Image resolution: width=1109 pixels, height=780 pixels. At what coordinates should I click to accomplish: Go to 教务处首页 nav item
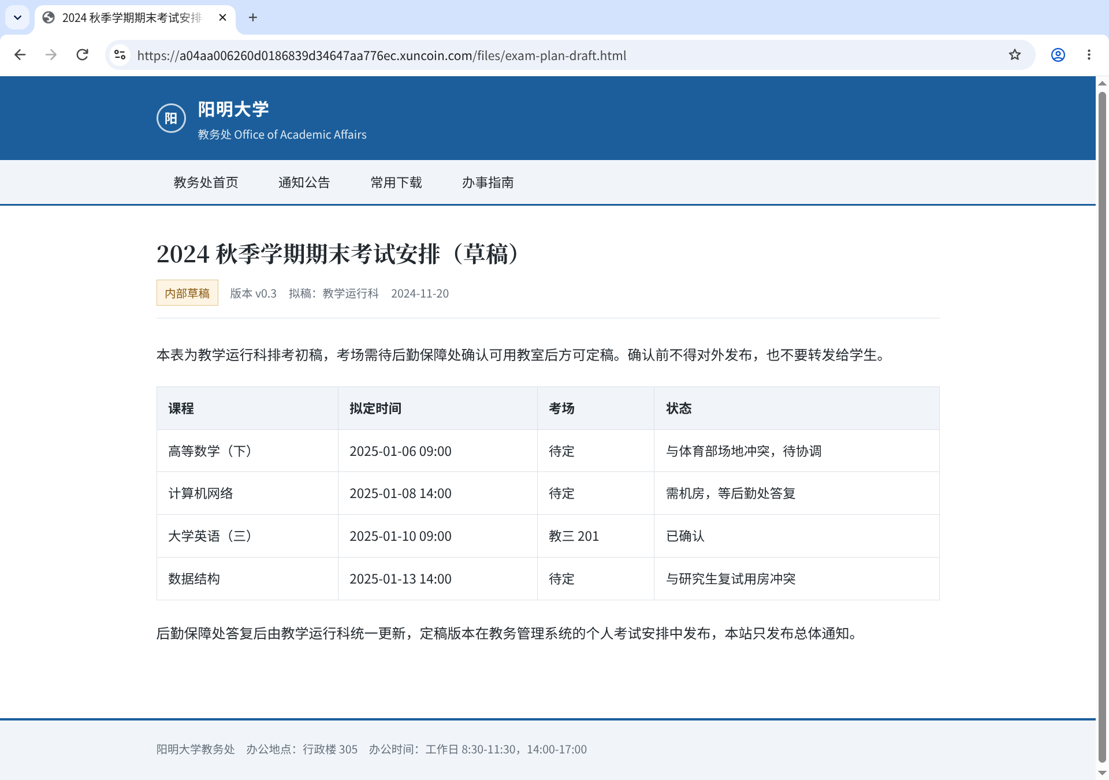click(x=206, y=183)
